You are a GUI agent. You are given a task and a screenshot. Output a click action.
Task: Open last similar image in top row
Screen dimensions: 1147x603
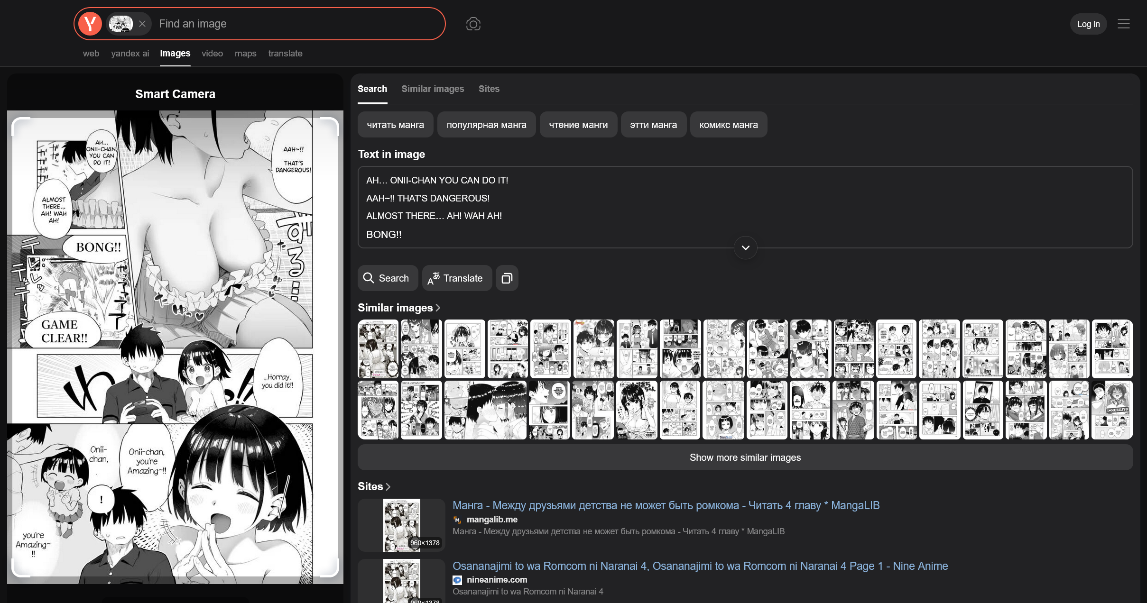[1112, 349]
